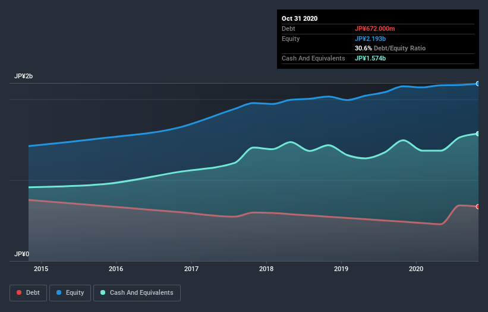
Task: Click the red Debt legend dot
Action: pyautogui.click(x=19, y=292)
